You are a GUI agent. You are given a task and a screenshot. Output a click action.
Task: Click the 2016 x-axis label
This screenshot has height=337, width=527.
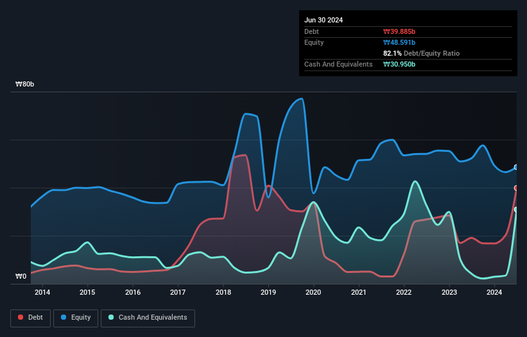(133, 292)
